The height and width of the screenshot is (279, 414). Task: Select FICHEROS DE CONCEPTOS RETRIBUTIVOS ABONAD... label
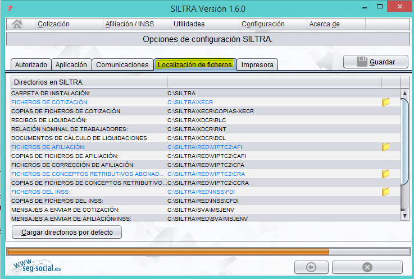[x=88, y=174]
